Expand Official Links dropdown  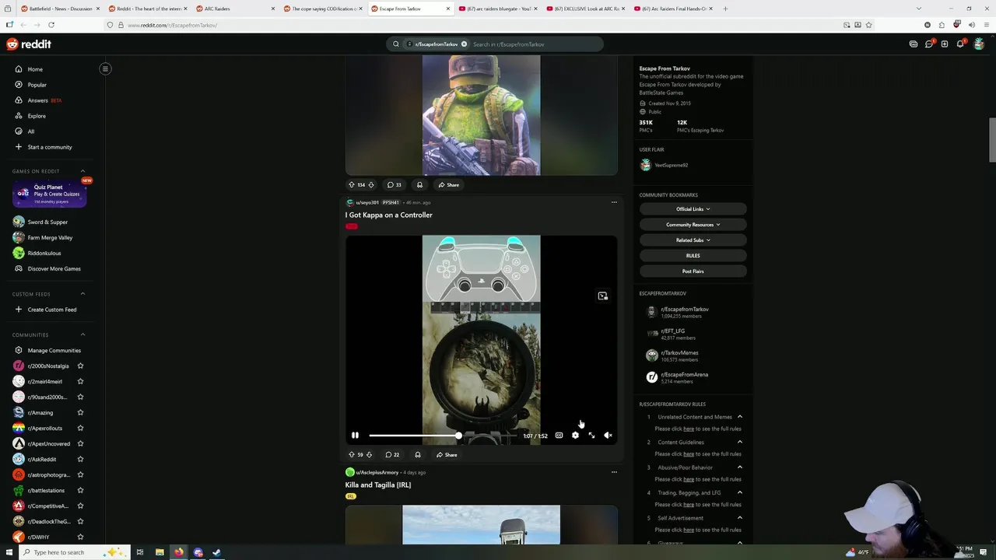pos(693,209)
